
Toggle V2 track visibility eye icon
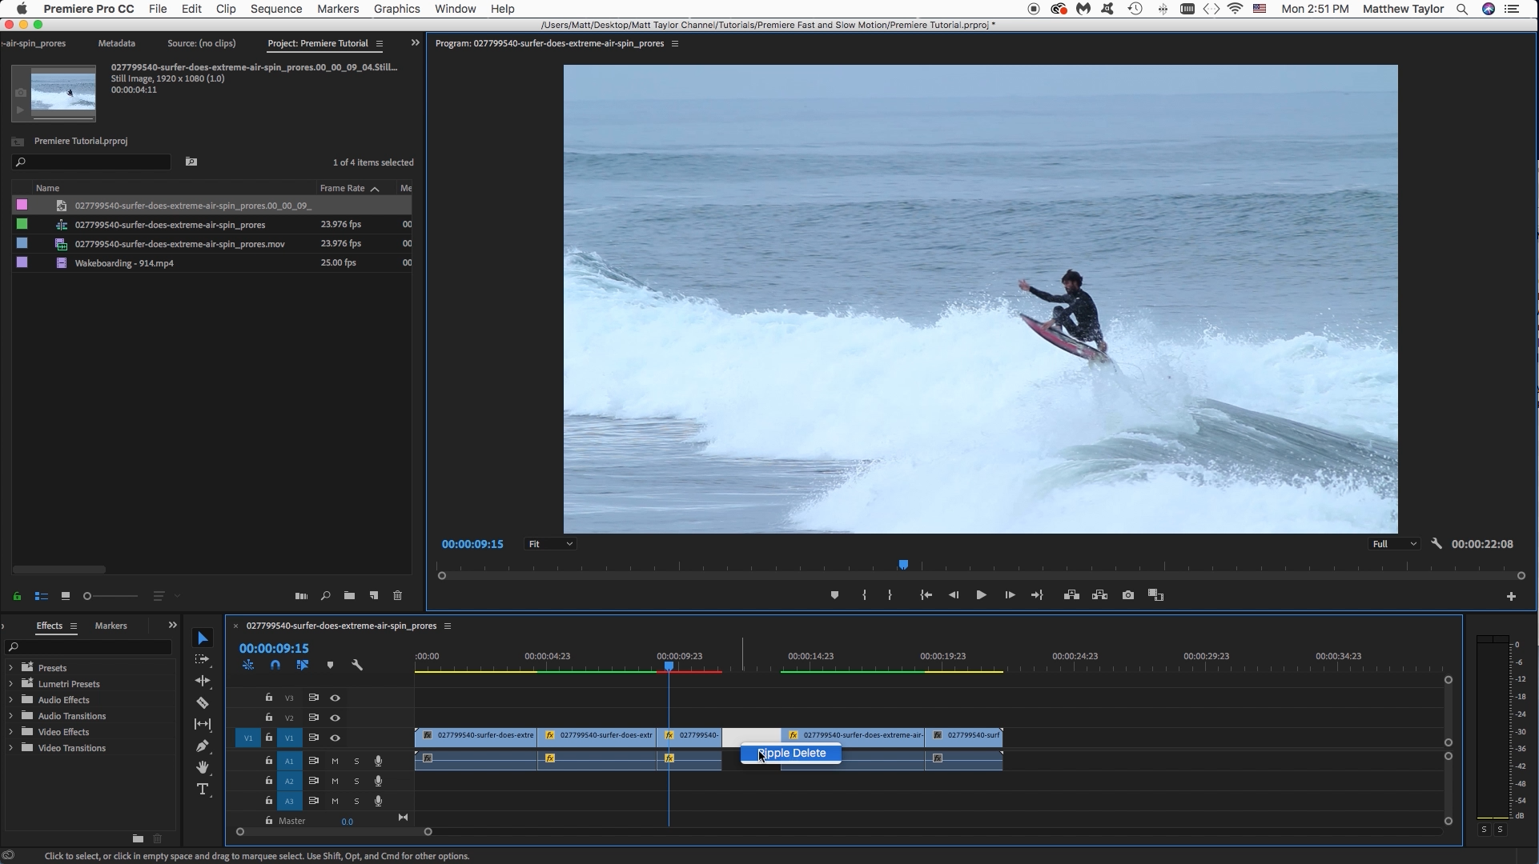click(x=335, y=717)
